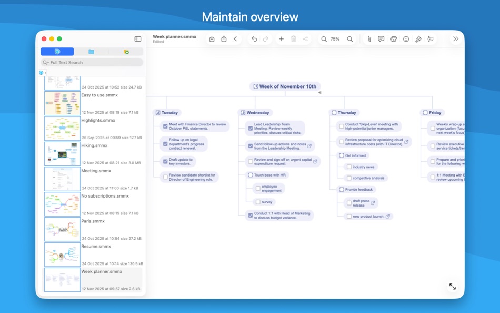This screenshot has height=313, width=500.
Task: Open the notes speech-bubble panel
Action: [x=381, y=38]
